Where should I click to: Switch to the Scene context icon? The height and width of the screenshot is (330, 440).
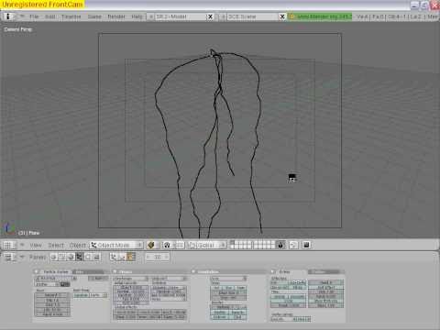pyautogui.click(x=96, y=258)
